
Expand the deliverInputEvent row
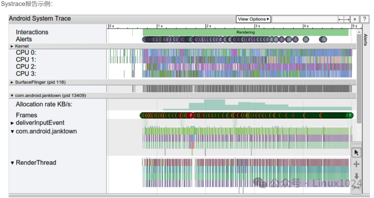click(12, 123)
